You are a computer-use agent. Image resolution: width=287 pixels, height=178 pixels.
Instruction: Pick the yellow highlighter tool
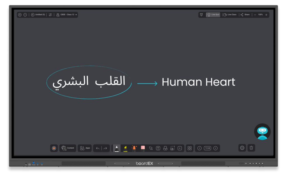[125, 148]
